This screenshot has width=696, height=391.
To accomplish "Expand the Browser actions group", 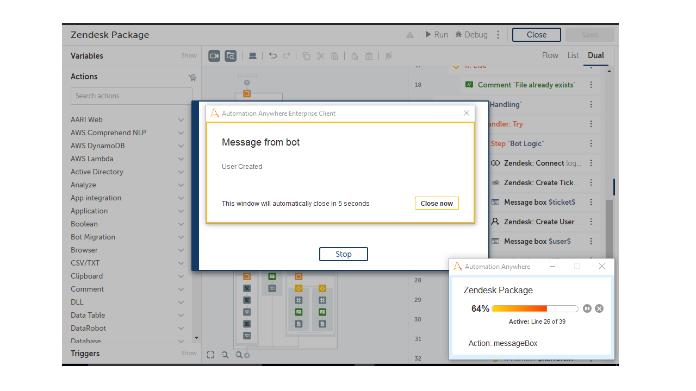I will pos(181,250).
